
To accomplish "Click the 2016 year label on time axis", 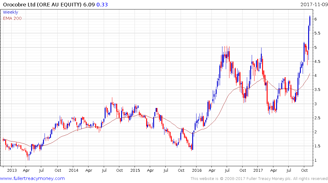I will click(196, 170).
